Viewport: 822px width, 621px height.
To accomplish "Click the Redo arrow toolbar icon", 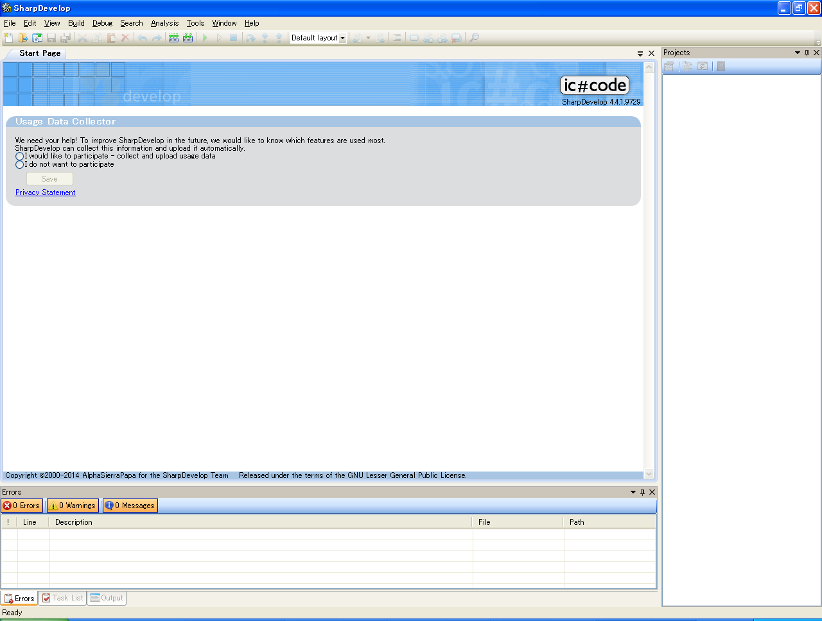I will (x=157, y=38).
